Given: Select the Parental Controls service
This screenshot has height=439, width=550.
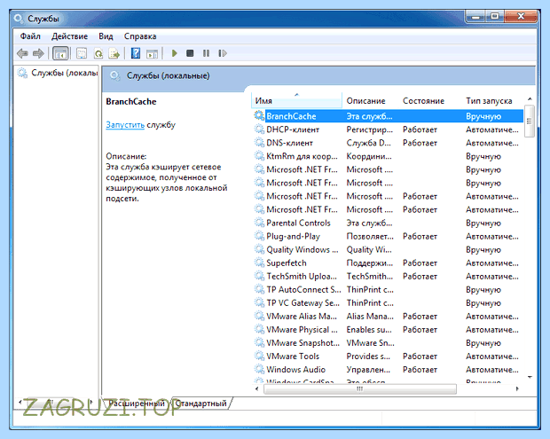Looking at the screenshot, I should pyautogui.click(x=298, y=223).
